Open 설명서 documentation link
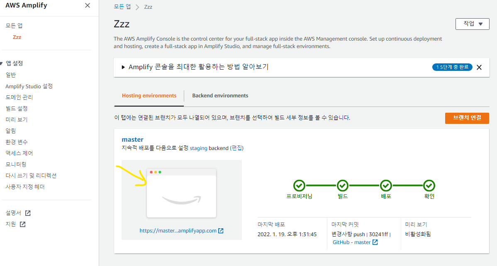The image size is (497, 266). click(13, 213)
